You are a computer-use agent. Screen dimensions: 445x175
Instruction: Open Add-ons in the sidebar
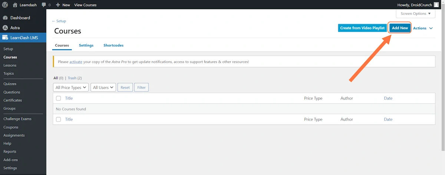[10, 160]
